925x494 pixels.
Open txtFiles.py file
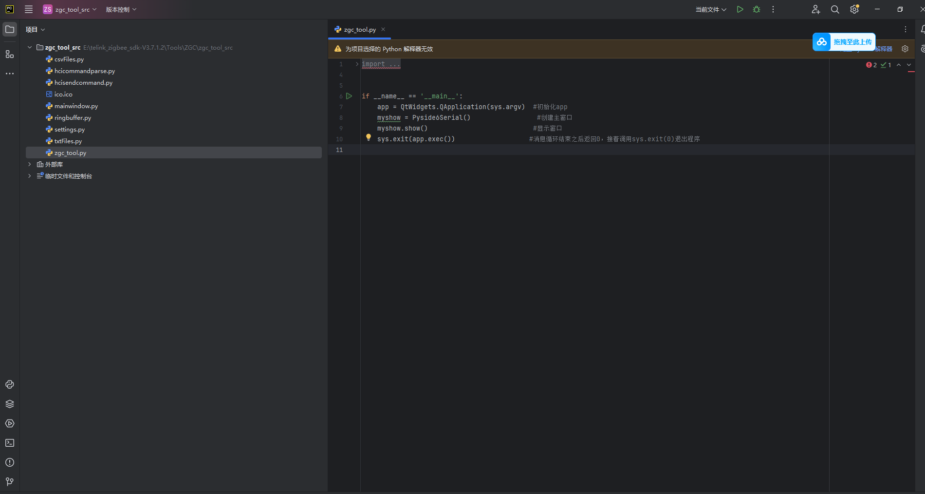coord(68,141)
